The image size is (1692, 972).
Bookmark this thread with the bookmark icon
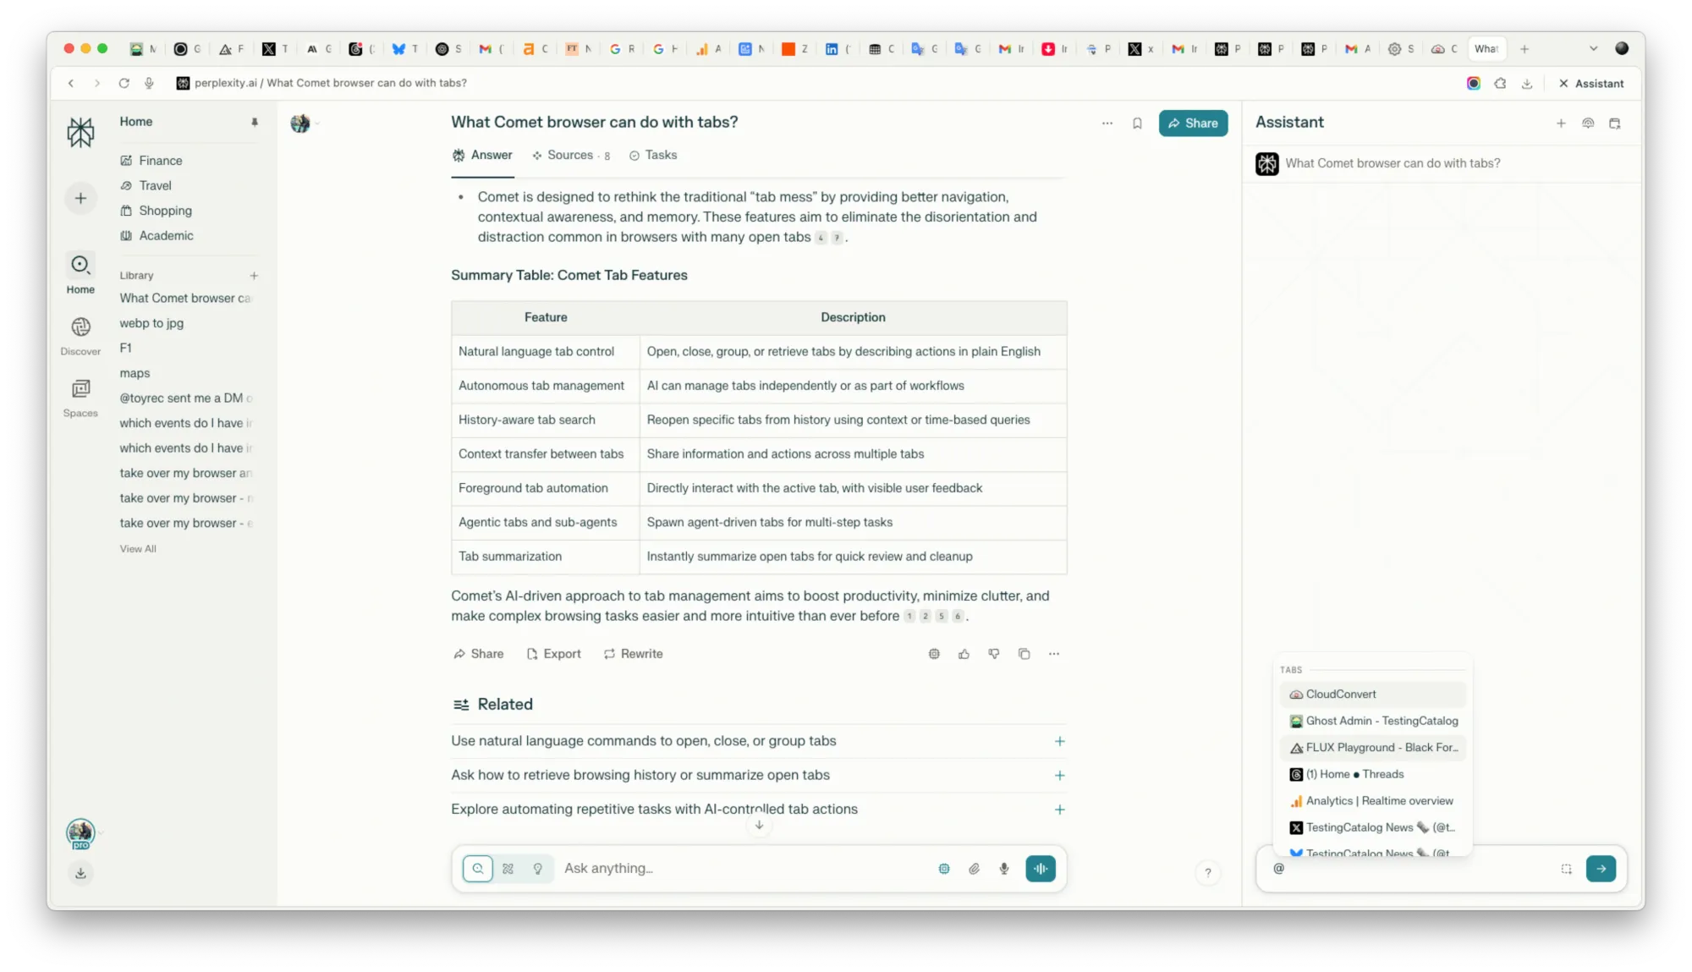pos(1137,123)
